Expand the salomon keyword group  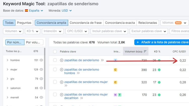[x=8, y=88]
